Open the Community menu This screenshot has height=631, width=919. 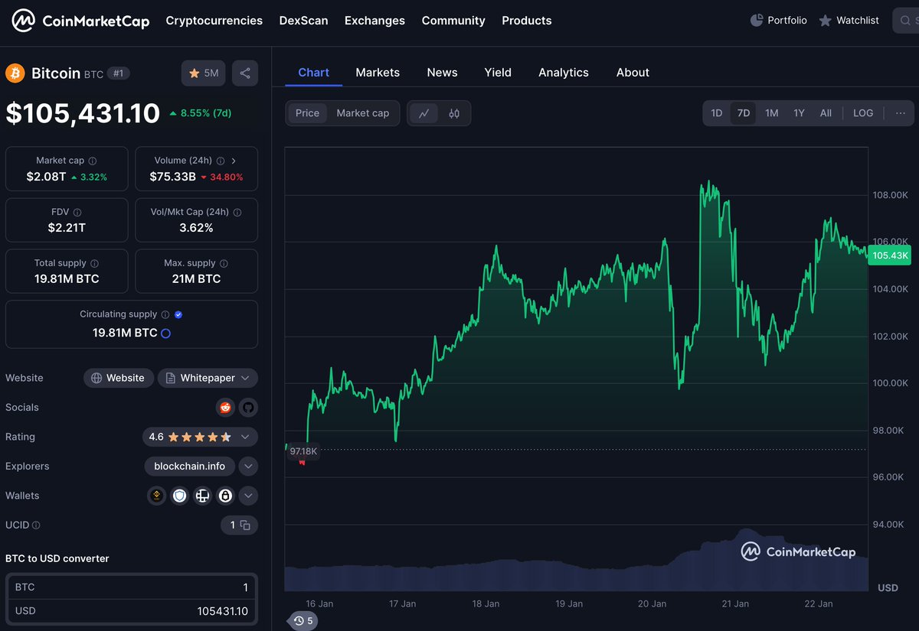coord(453,21)
